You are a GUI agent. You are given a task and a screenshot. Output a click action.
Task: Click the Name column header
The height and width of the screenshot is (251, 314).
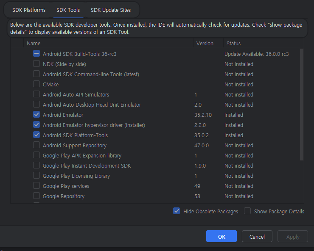pos(108,43)
